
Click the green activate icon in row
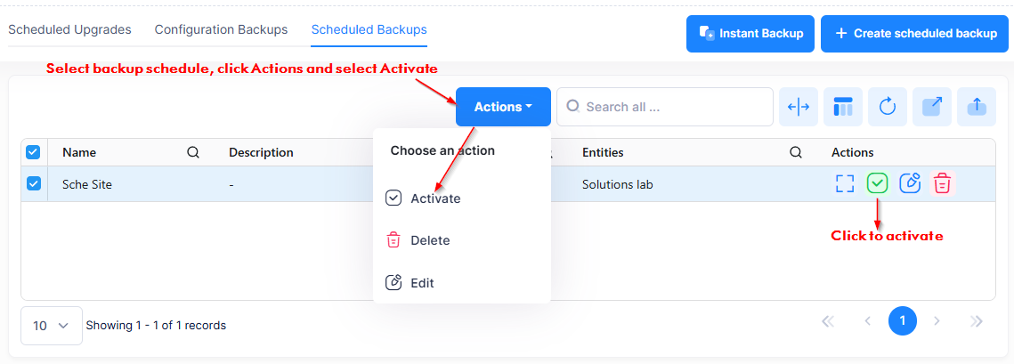point(878,183)
